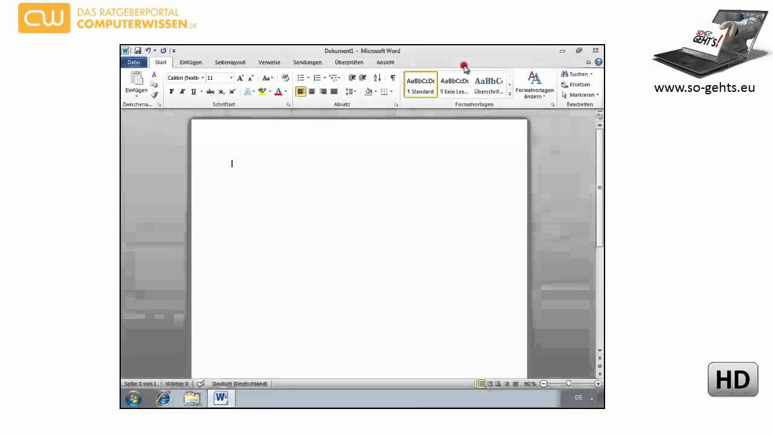
Task: Open Word help question mark
Action: tap(598, 62)
